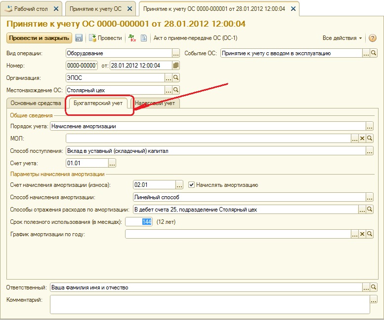Open the editor button for Комментарий field
384x320 pixels.
click(x=374, y=299)
